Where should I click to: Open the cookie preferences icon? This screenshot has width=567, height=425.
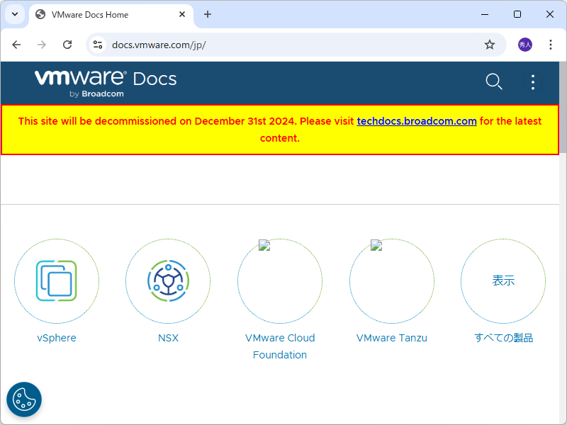tap(23, 399)
